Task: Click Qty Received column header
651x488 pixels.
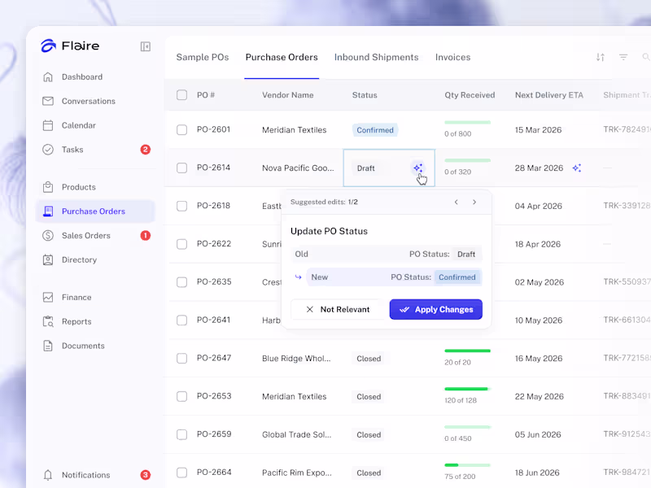Action: pyautogui.click(x=470, y=95)
